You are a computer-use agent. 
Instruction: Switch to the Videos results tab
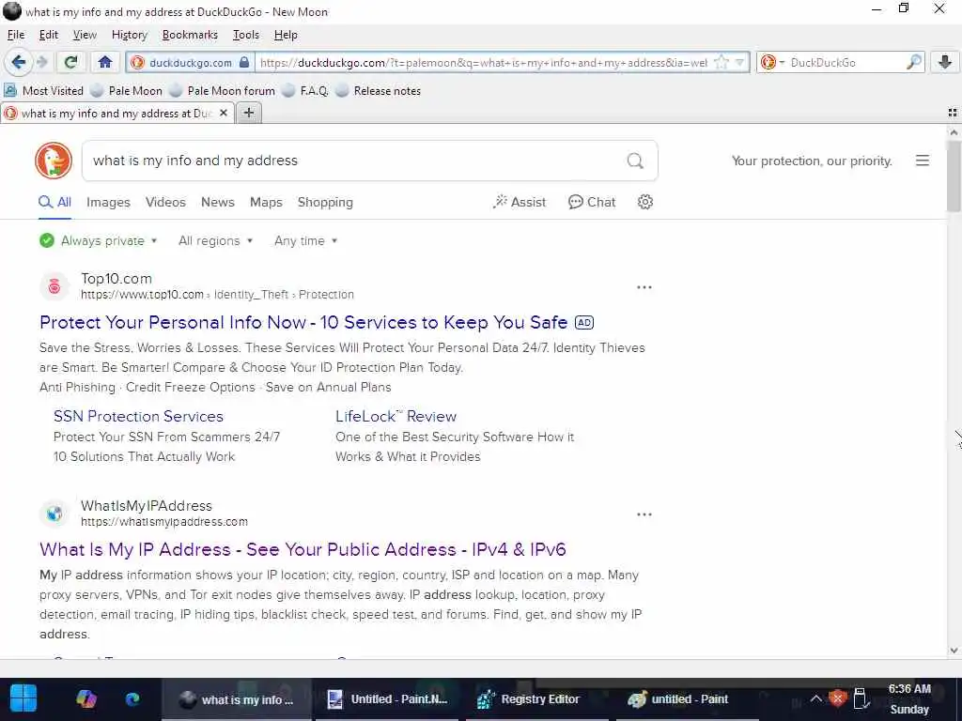pos(165,202)
